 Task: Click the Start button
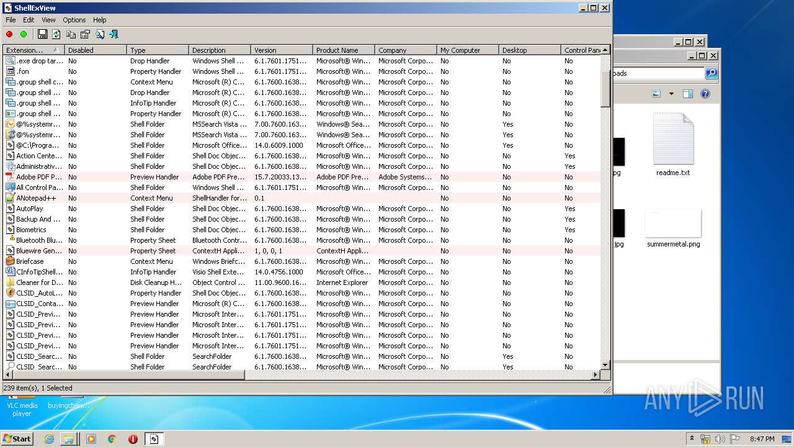(17, 439)
